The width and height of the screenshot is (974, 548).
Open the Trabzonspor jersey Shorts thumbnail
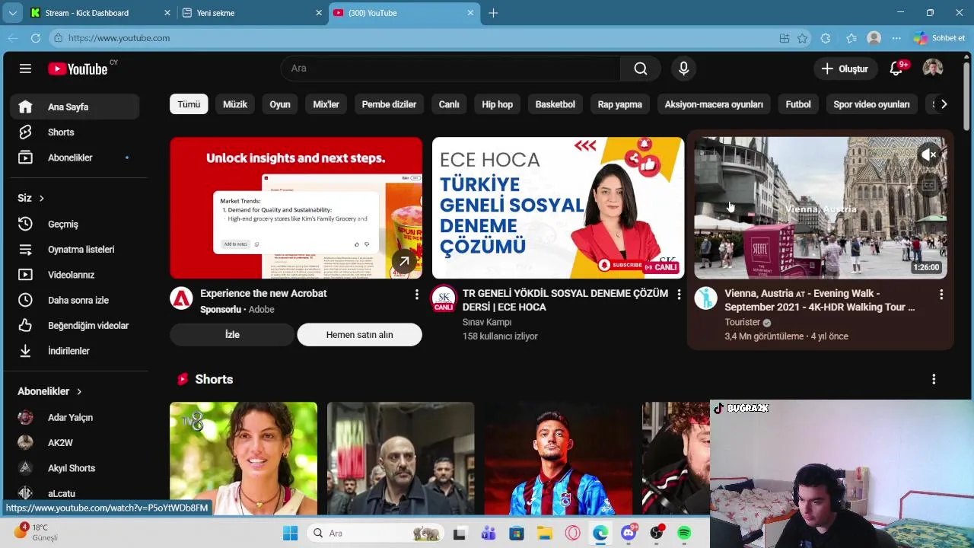(559, 458)
